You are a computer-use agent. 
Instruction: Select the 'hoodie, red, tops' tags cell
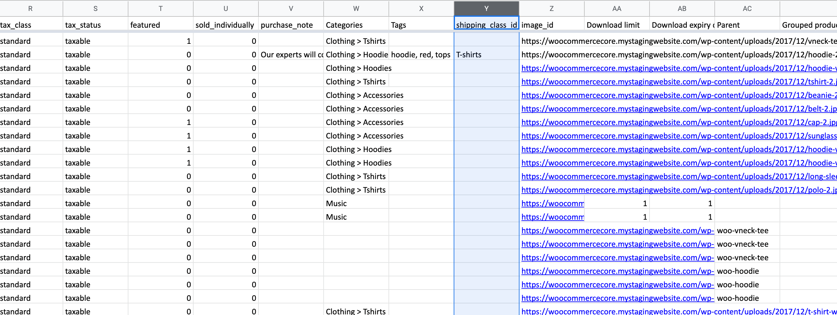[420, 54]
